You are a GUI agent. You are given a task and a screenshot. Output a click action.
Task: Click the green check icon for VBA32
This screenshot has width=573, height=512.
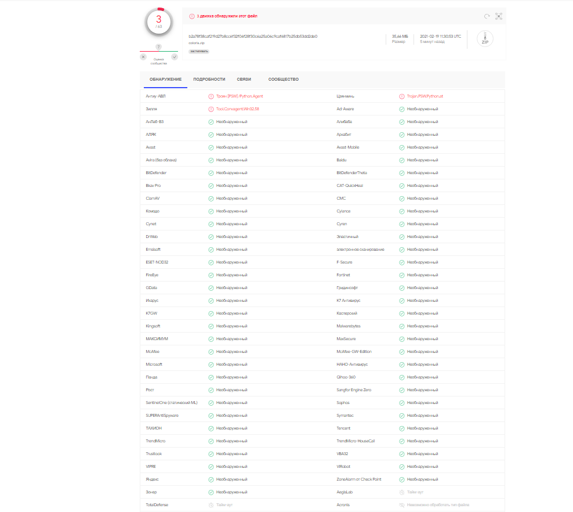tap(401, 454)
